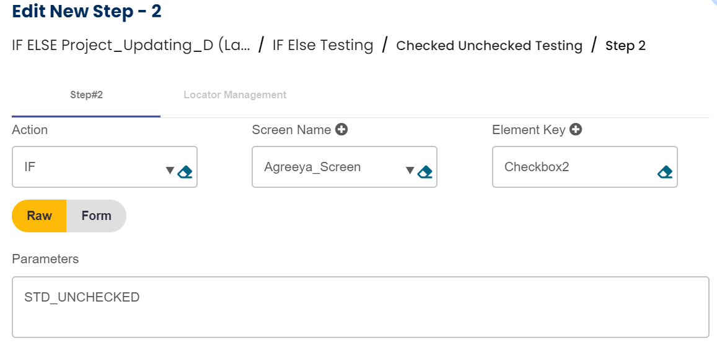Expand the Action dropdown arrow
The height and width of the screenshot is (351, 717).
[x=170, y=171]
